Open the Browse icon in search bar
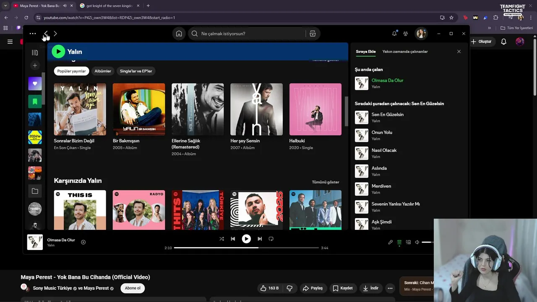Screen dimensions: 537x302 313,34
